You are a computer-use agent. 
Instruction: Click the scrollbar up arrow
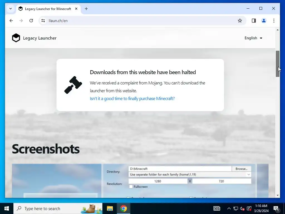point(277,30)
